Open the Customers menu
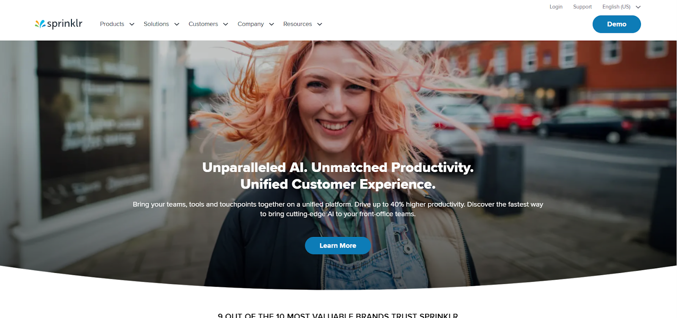 pyautogui.click(x=203, y=24)
